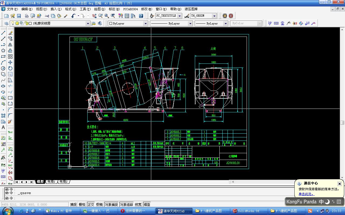The image size is (345, 215).
Task: Activate the realtime pan hand tool
Action: (x=94, y=16)
